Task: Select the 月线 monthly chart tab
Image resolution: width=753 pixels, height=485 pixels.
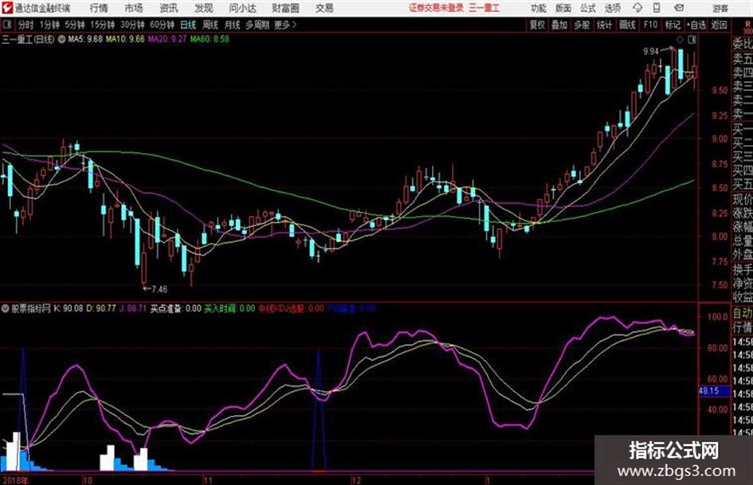Action: pyautogui.click(x=233, y=25)
